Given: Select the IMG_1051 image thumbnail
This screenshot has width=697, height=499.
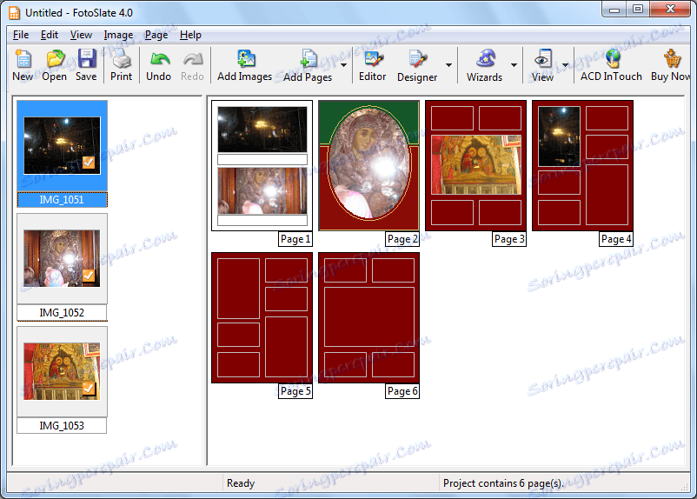Looking at the screenshot, I should point(63,145).
